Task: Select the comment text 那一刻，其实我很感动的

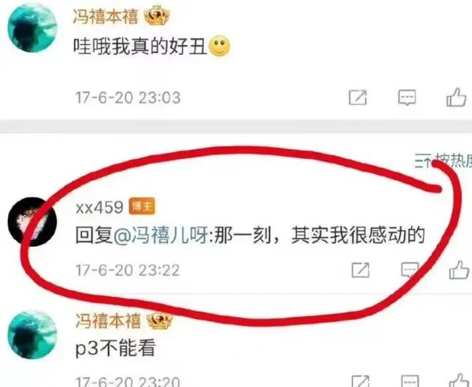Action: tap(319, 235)
